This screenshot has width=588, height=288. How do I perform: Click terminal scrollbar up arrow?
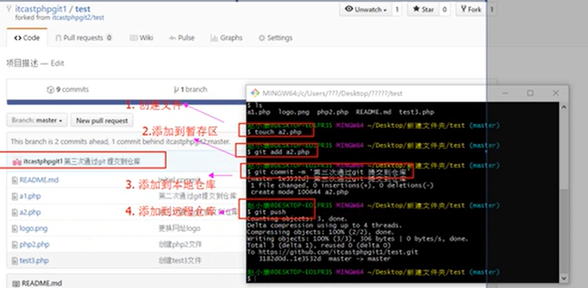(564, 107)
